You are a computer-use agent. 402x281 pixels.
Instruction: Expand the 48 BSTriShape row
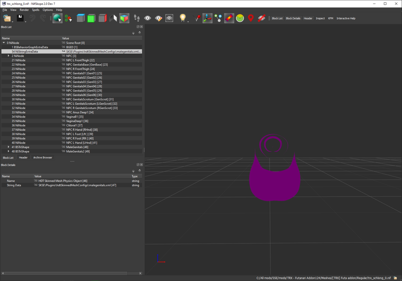click(9, 151)
